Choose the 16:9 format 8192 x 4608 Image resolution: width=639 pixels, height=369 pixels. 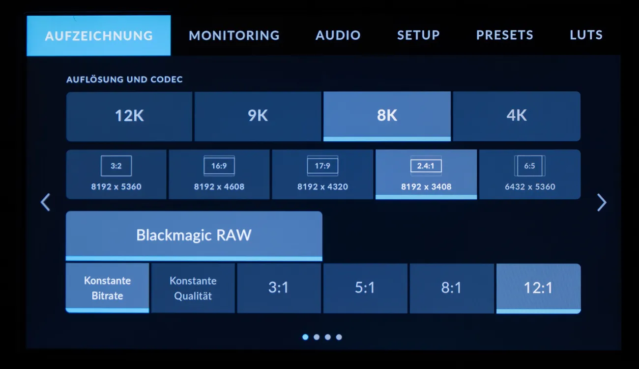click(219, 175)
